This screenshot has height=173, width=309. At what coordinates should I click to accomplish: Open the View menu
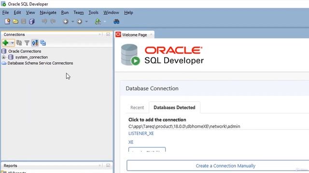coord(30,12)
